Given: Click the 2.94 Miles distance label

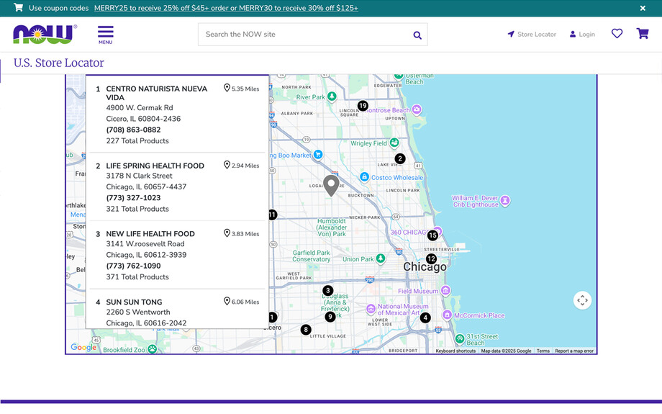Looking at the screenshot, I should point(242,165).
